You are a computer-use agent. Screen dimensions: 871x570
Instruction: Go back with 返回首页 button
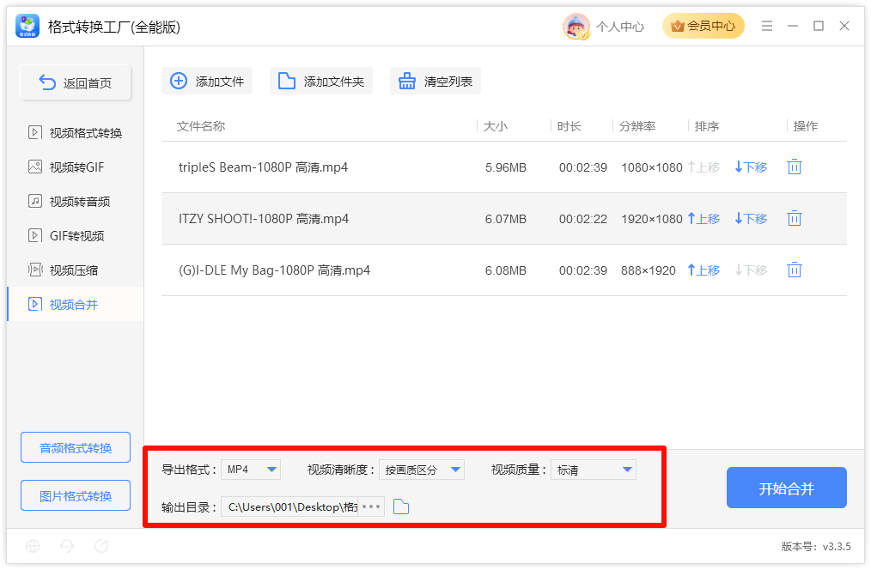pos(76,82)
